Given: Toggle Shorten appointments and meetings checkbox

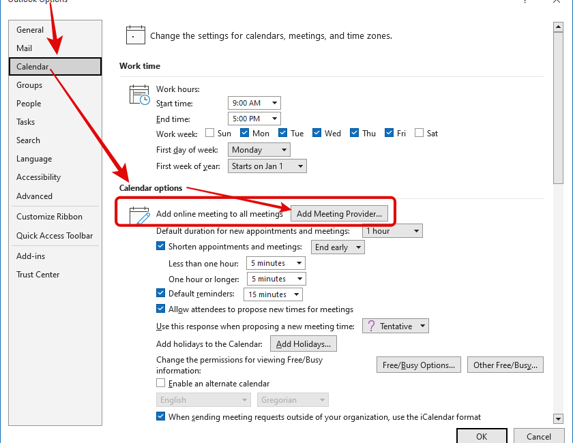Looking at the screenshot, I should 160,246.
